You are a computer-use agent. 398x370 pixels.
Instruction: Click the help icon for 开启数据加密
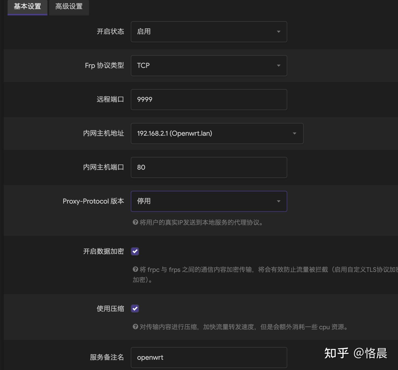(x=136, y=270)
